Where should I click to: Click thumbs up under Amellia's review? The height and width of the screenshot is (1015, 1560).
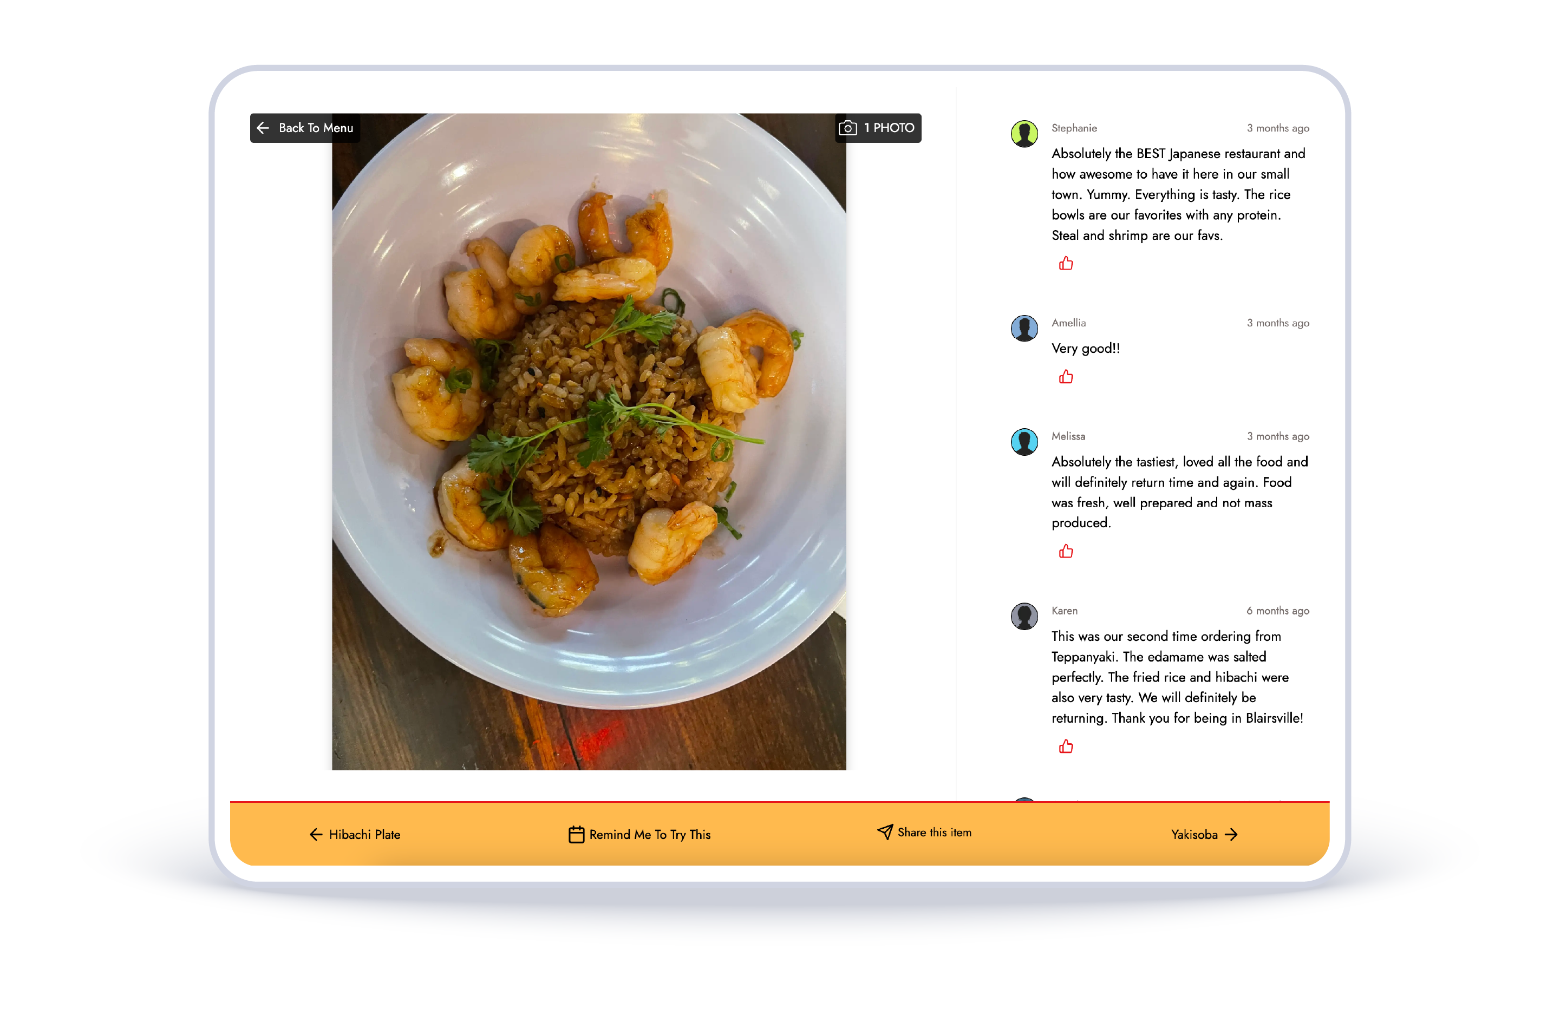(x=1066, y=377)
